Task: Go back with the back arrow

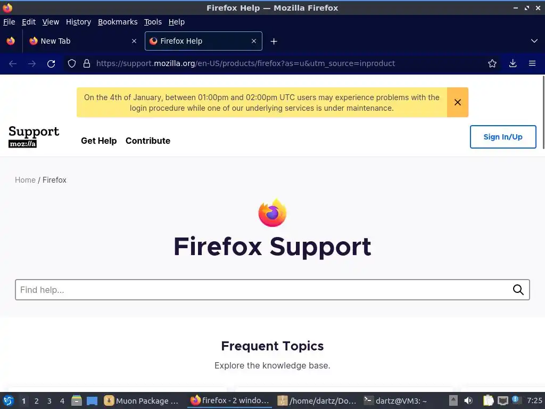Action: point(13,64)
